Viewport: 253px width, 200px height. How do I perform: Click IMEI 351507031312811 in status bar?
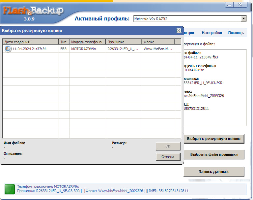[168, 191]
